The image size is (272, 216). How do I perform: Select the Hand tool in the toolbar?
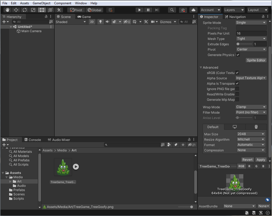coord(7,10)
